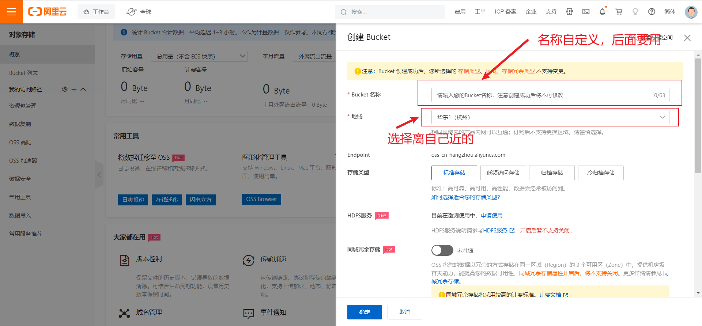Click the 闪电立方 button
Viewport: 702px width, 326px height.
(200, 200)
